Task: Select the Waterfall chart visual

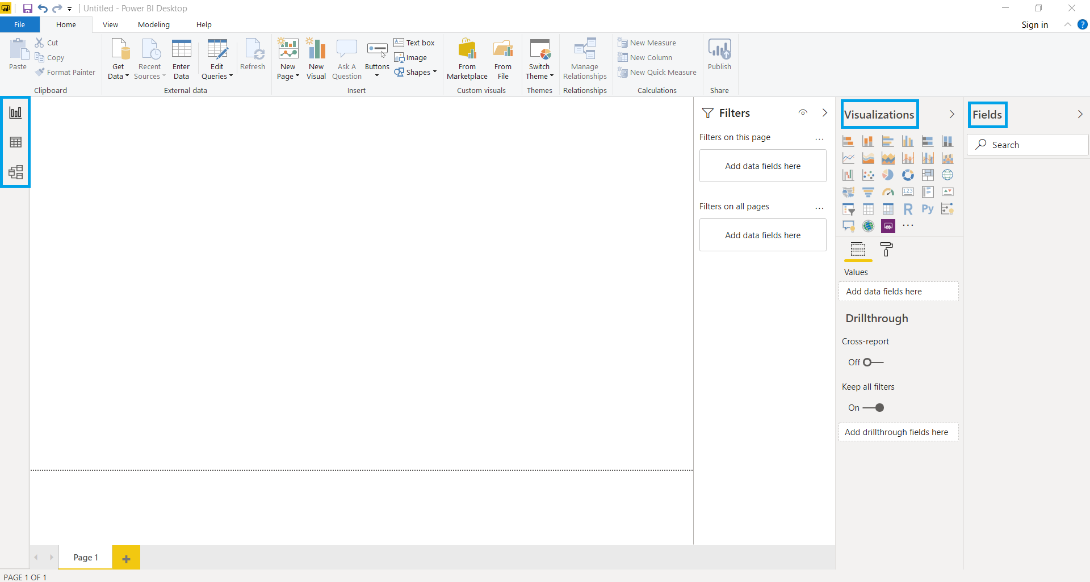Action: [848, 175]
